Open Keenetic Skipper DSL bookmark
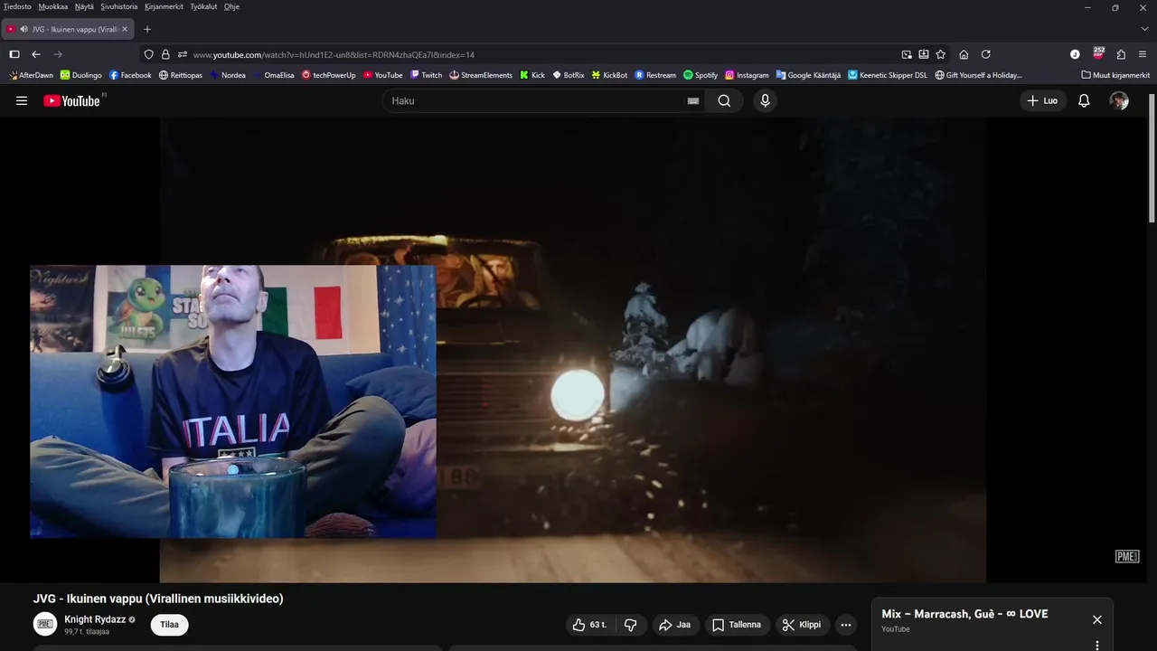 [888, 75]
